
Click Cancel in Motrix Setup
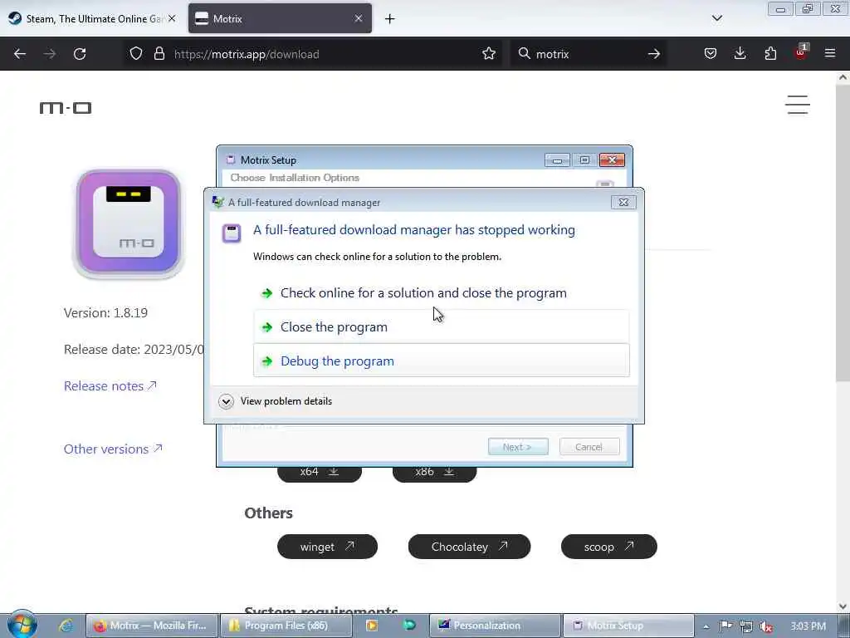click(x=589, y=446)
